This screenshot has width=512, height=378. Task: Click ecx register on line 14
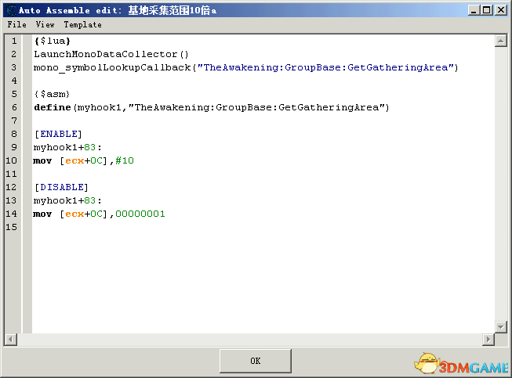tap(74, 214)
